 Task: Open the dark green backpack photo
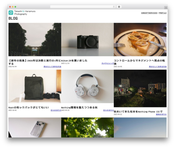click(35, 86)
